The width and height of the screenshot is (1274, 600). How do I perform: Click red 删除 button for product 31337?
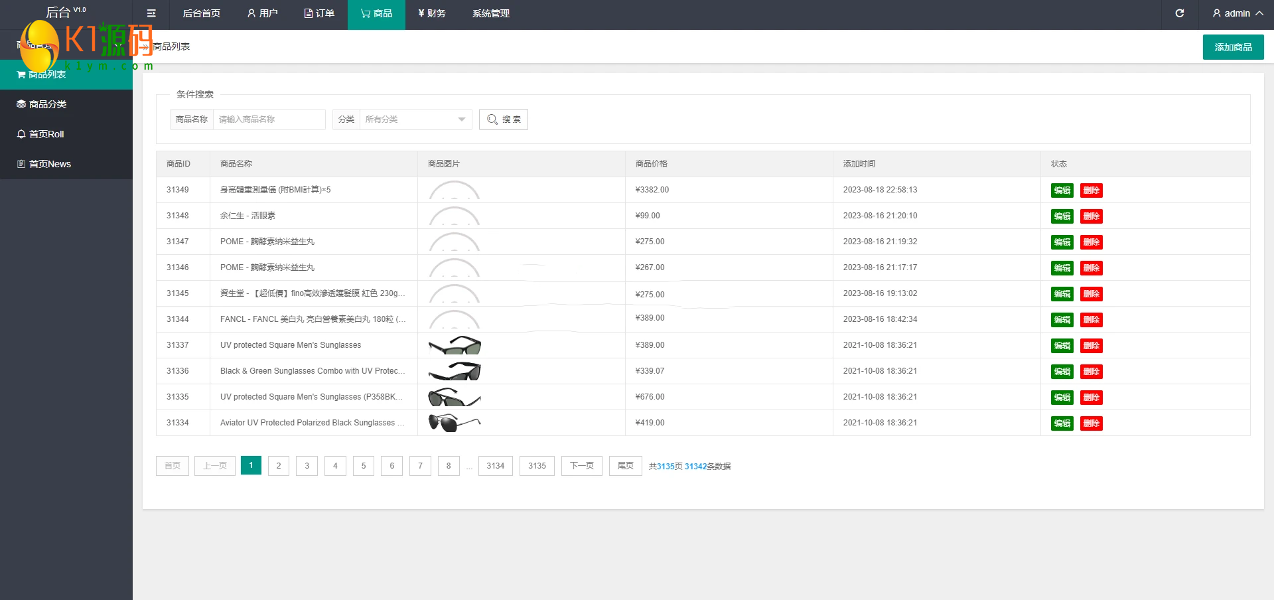click(1091, 346)
